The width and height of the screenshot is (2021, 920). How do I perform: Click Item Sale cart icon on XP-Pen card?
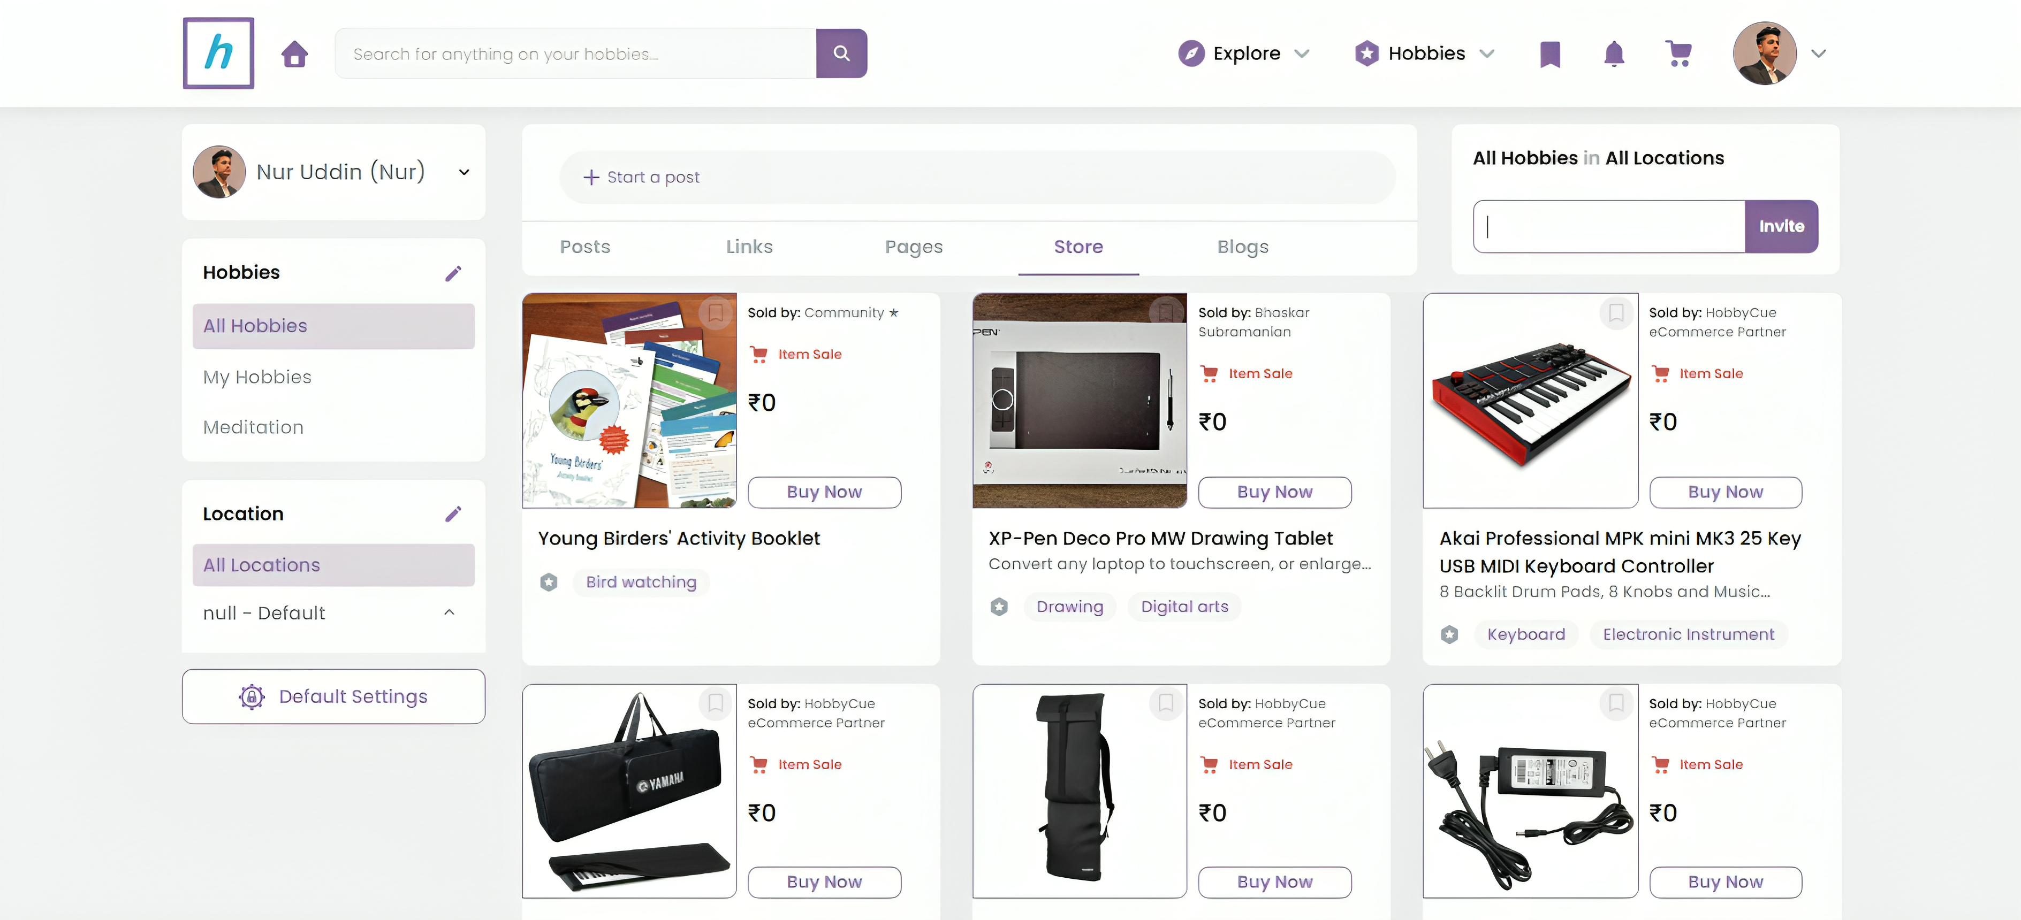(x=1209, y=374)
